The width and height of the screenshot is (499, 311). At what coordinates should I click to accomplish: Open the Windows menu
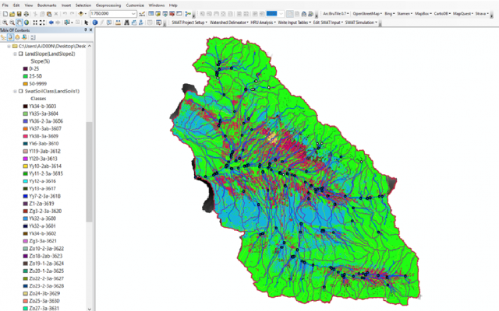[157, 5]
